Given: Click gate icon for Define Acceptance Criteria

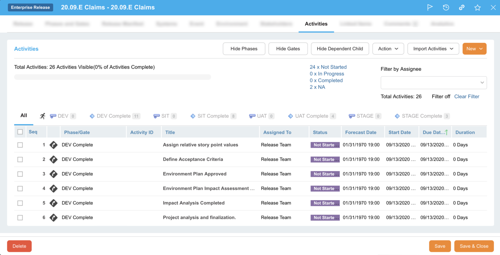Looking at the screenshot, I should (x=53, y=159).
